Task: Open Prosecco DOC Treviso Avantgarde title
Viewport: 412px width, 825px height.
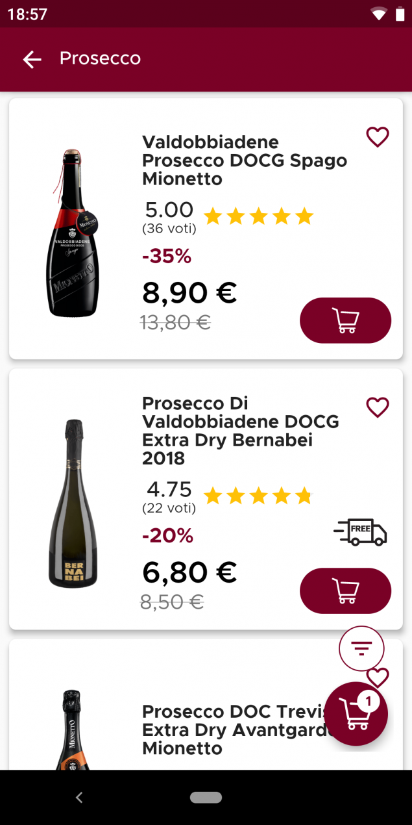Action: [x=232, y=730]
